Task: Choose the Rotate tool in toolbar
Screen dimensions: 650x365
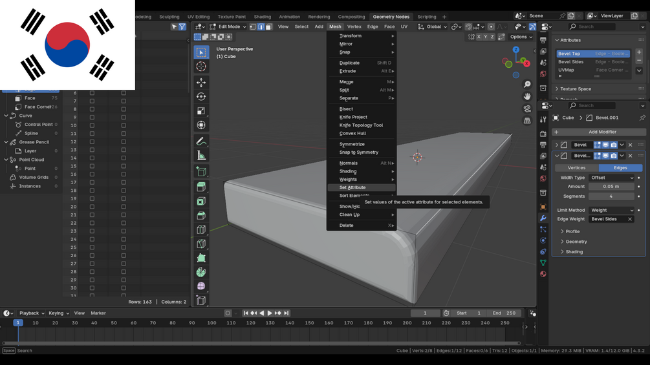Action: coord(201,96)
